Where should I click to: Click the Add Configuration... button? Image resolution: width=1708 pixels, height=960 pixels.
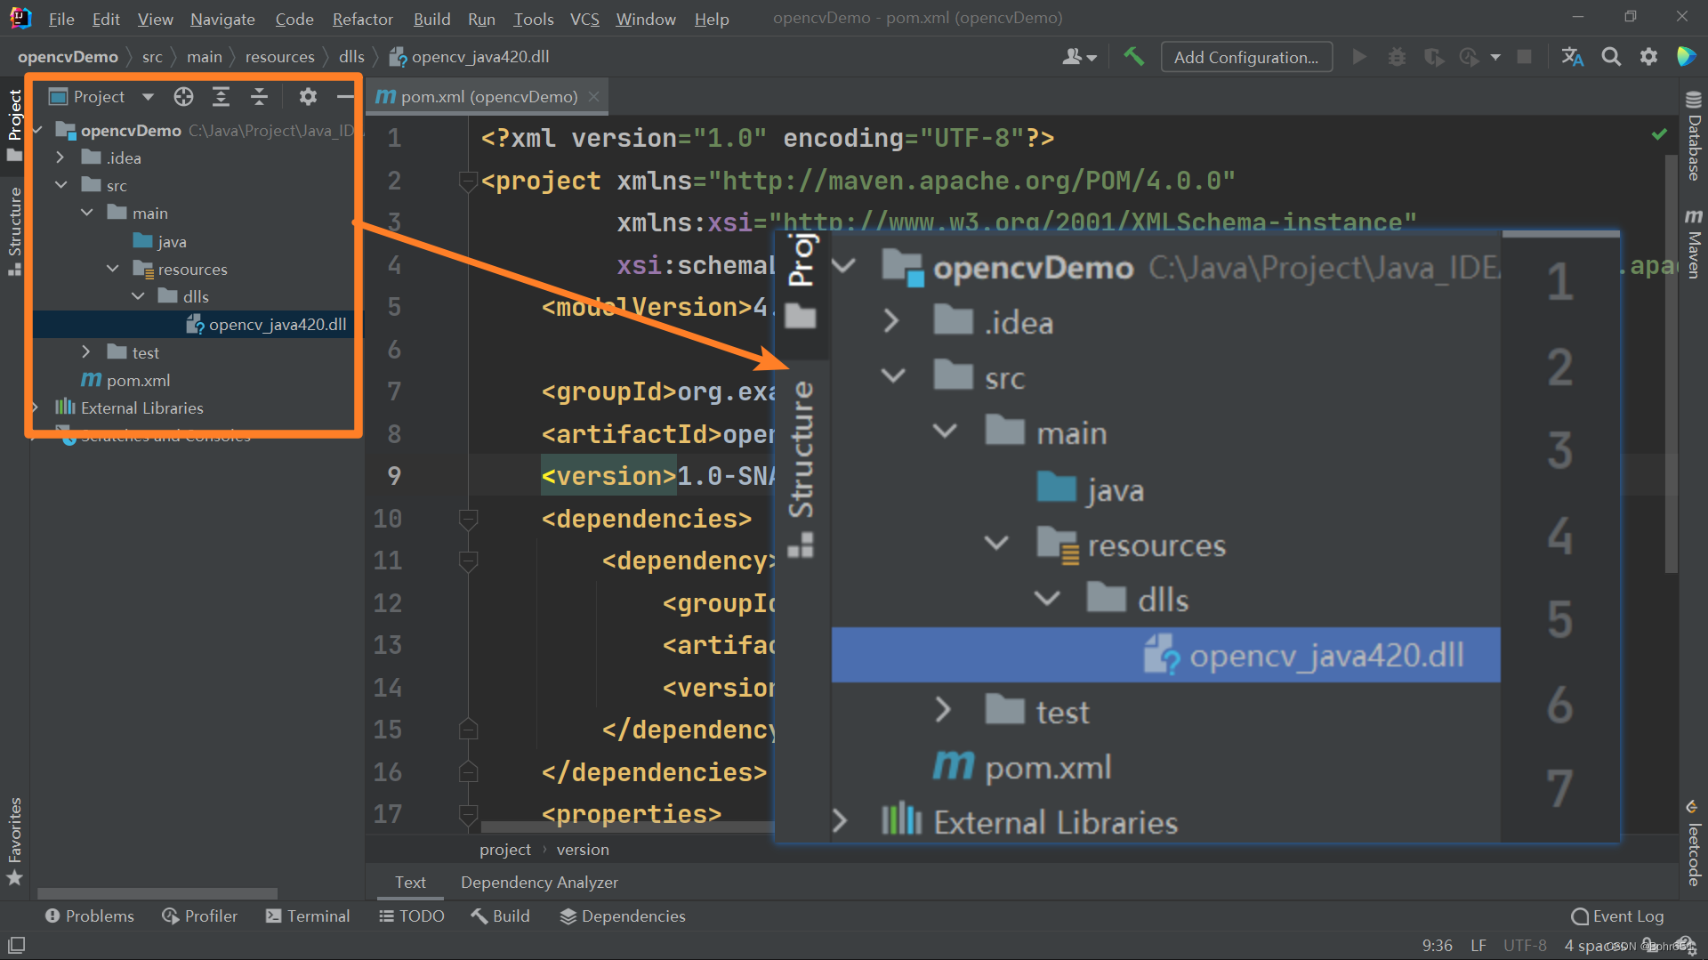pos(1246,57)
